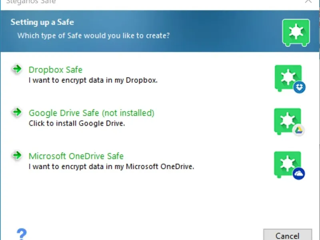This screenshot has height=240, width=320.
Task: Click the green OneDrive safe icon
Action: [x=286, y=163]
